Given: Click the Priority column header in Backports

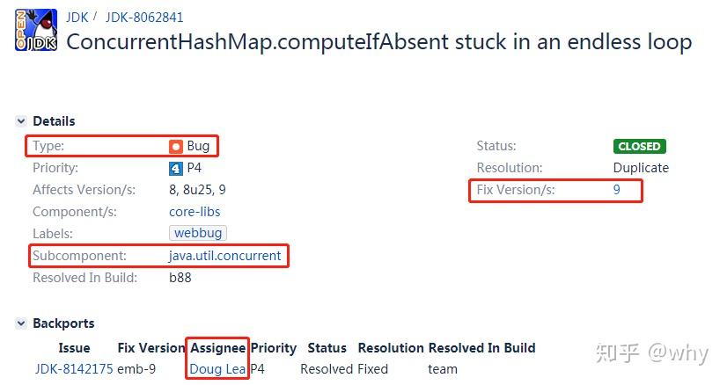Looking at the screenshot, I should point(274,348).
